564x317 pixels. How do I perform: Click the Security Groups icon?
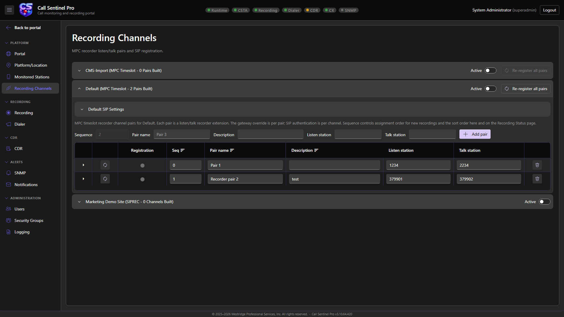point(9,220)
